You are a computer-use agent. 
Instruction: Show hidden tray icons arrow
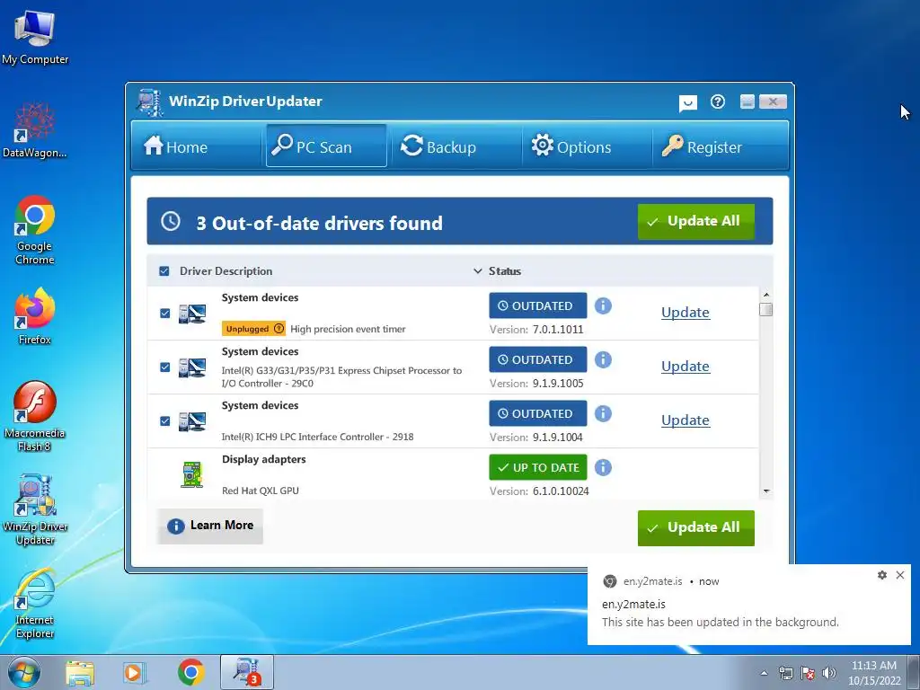[764, 673]
